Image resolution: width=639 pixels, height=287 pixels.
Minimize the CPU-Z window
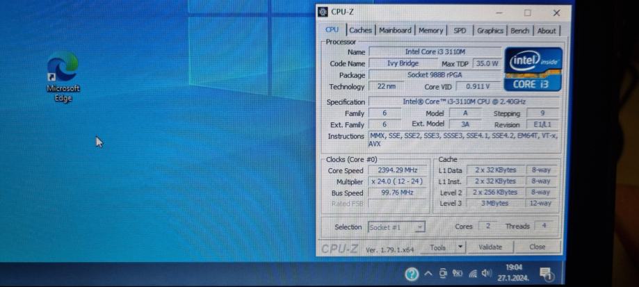(x=499, y=13)
